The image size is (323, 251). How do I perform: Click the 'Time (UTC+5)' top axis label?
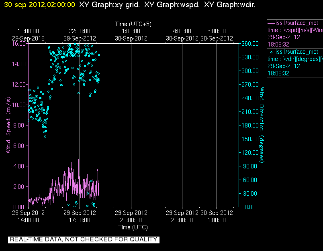pyautogui.click(x=133, y=24)
